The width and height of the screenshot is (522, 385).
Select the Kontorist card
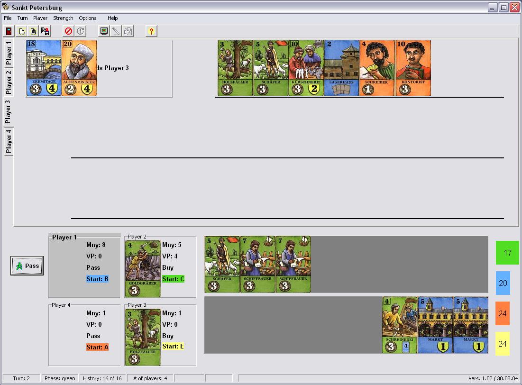pyautogui.click(x=413, y=68)
